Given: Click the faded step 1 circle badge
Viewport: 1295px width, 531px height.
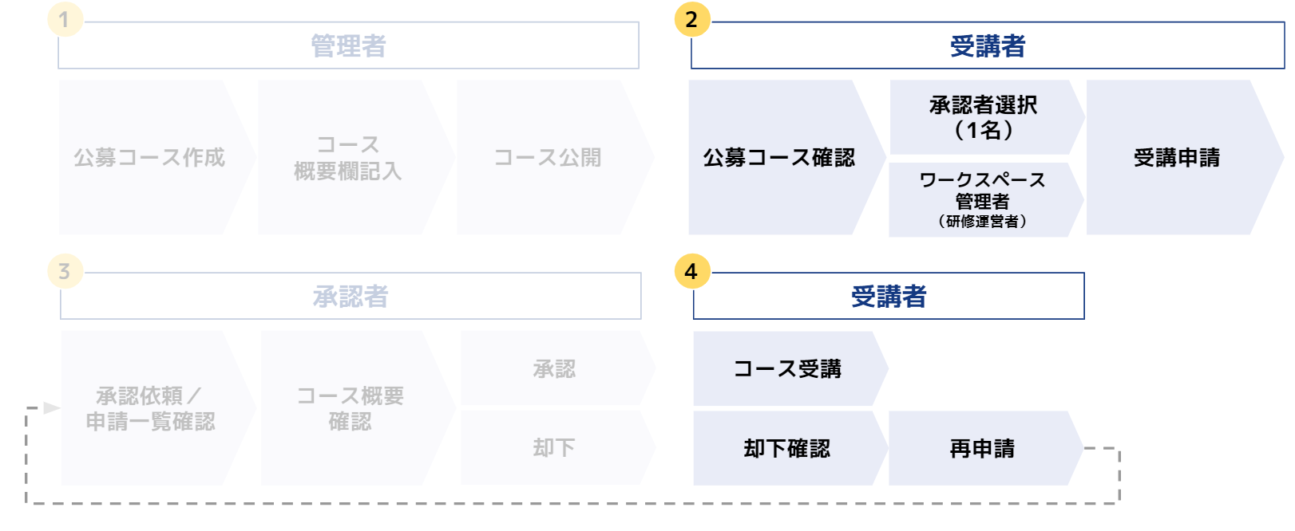Looking at the screenshot, I should tap(65, 19).
